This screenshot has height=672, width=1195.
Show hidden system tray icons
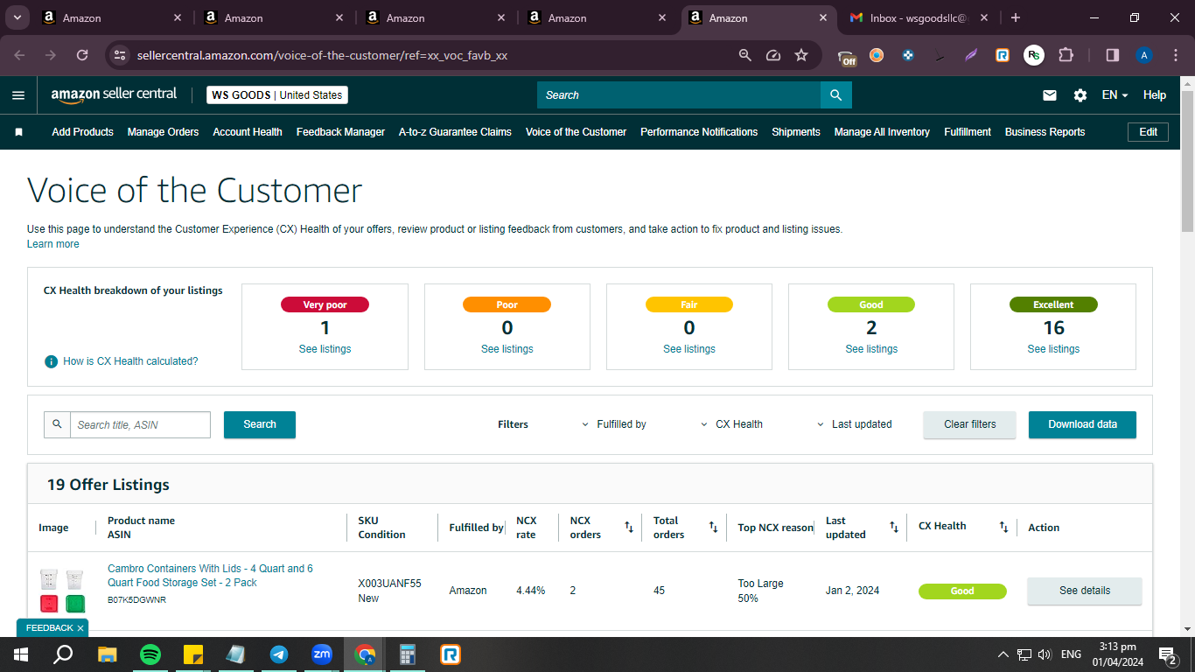(1003, 654)
